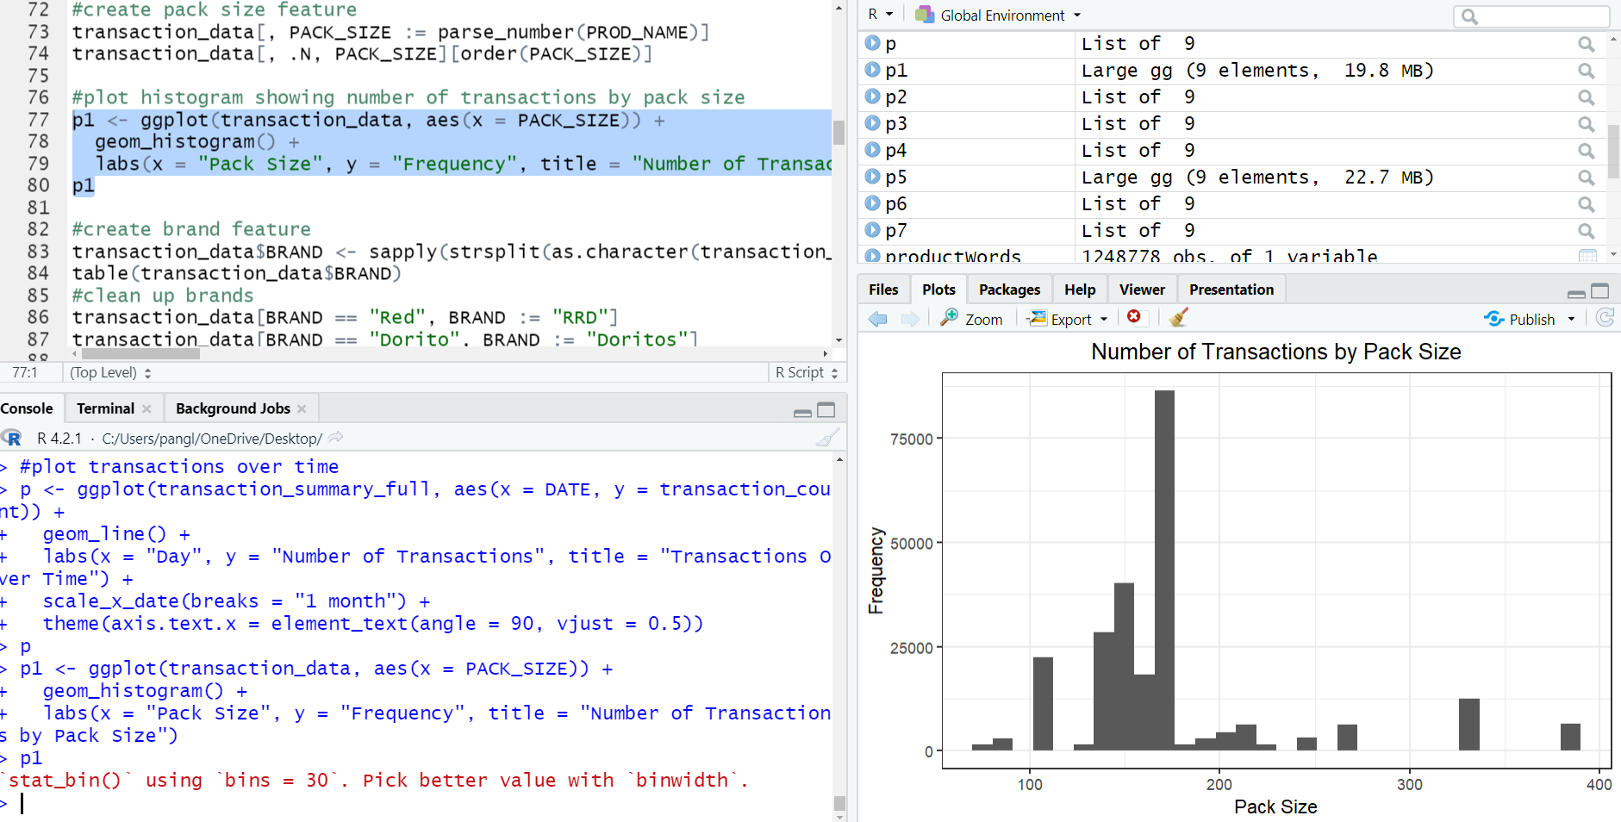Viewport: 1621px width, 822px height.
Task: Clear console with the broom icon
Action: coord(826,439)
